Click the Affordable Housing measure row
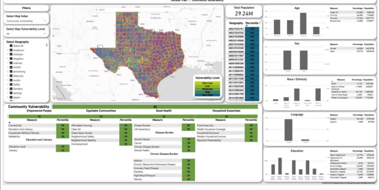 point(101,126)
